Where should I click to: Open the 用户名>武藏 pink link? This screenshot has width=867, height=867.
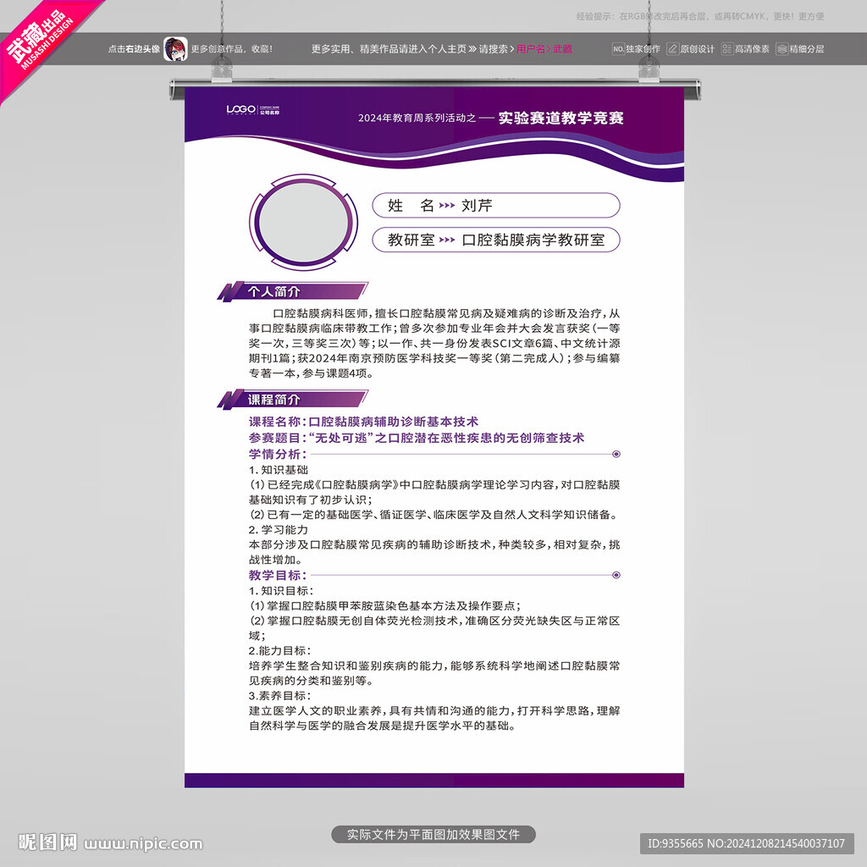click(544, 48)
